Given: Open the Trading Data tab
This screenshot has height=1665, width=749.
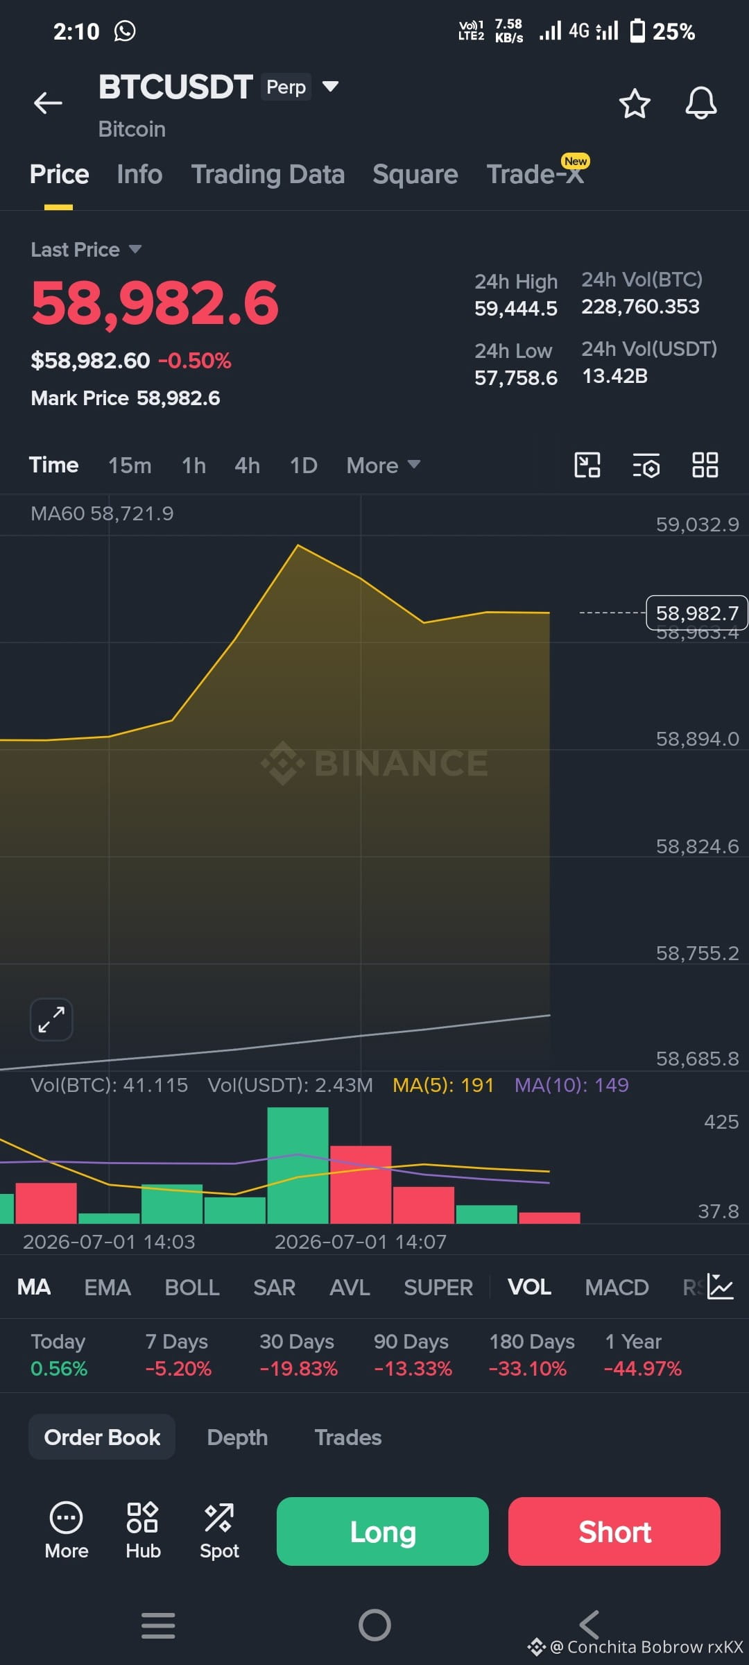Looking at the screenshot, I should [268, 174].
